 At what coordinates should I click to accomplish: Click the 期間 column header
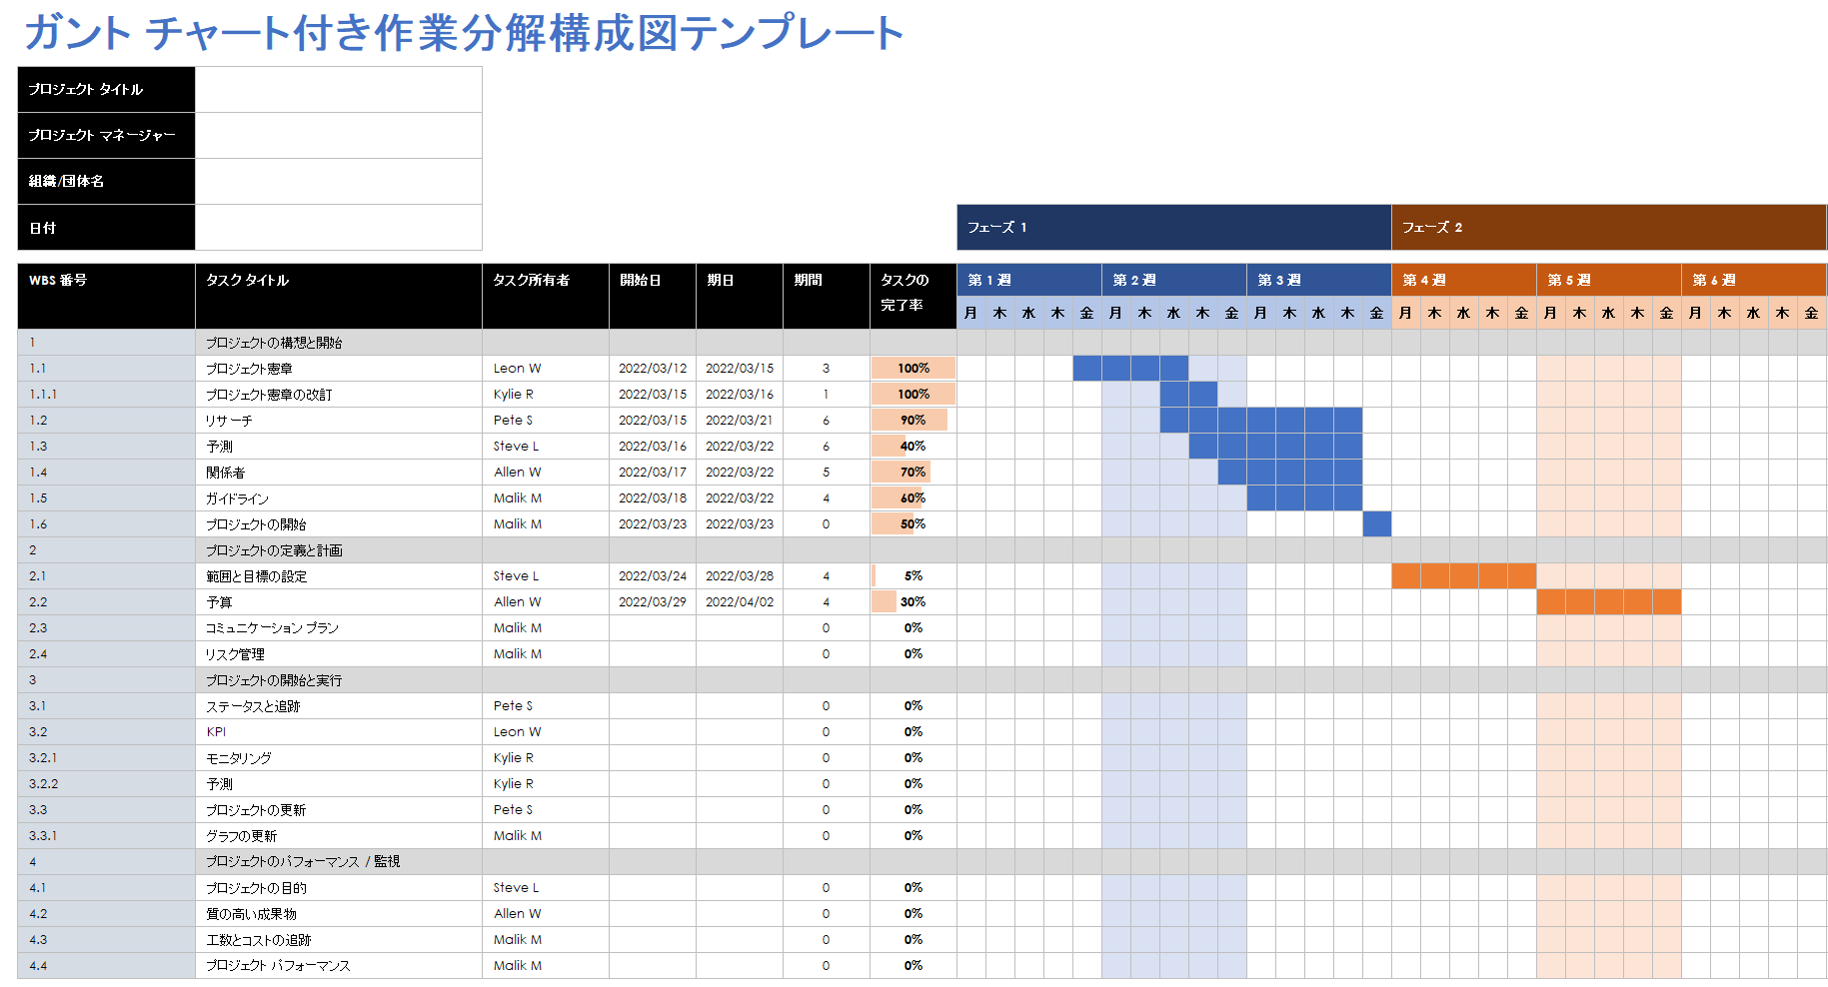827,296
